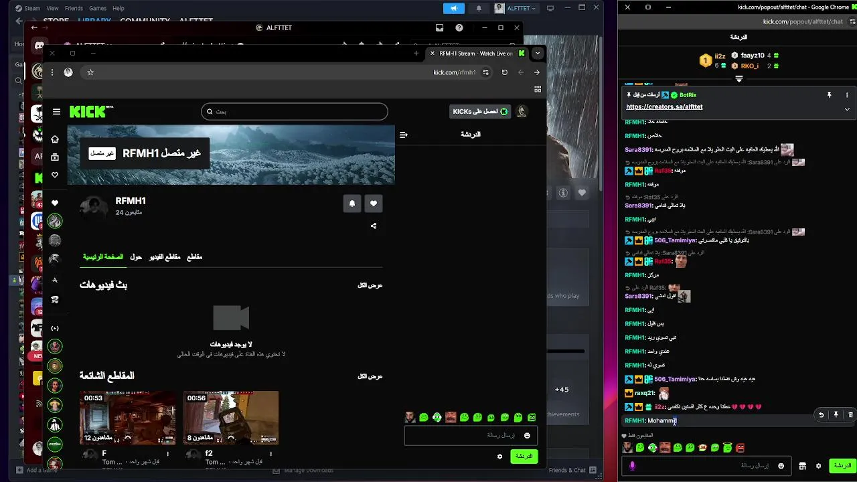Expand the gifters leaderboard arrow

coord(739,79)
